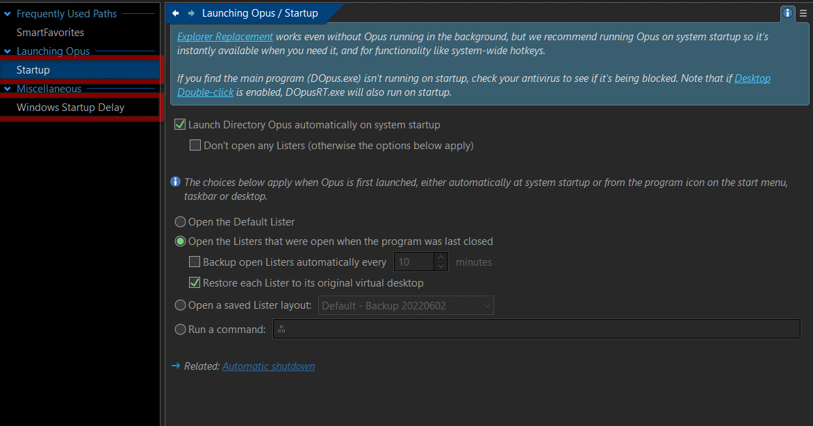
Task: Open the Explorer Replacement link
Action: [225, 37]
